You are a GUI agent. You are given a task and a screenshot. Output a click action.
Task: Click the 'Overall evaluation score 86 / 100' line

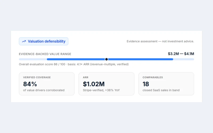click(74, 64)
